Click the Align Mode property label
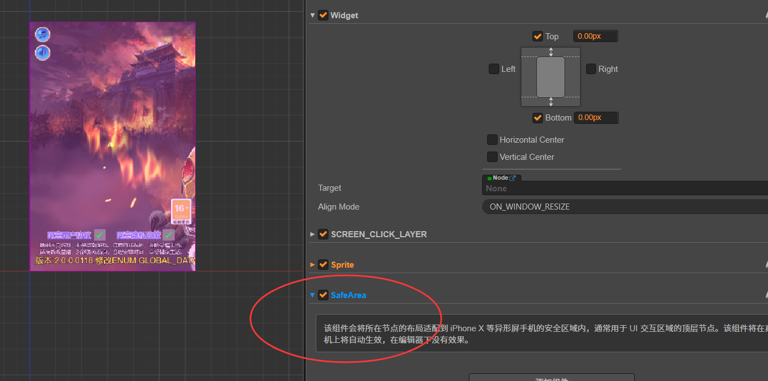This screenshot has height=381, width=768. 338,207
